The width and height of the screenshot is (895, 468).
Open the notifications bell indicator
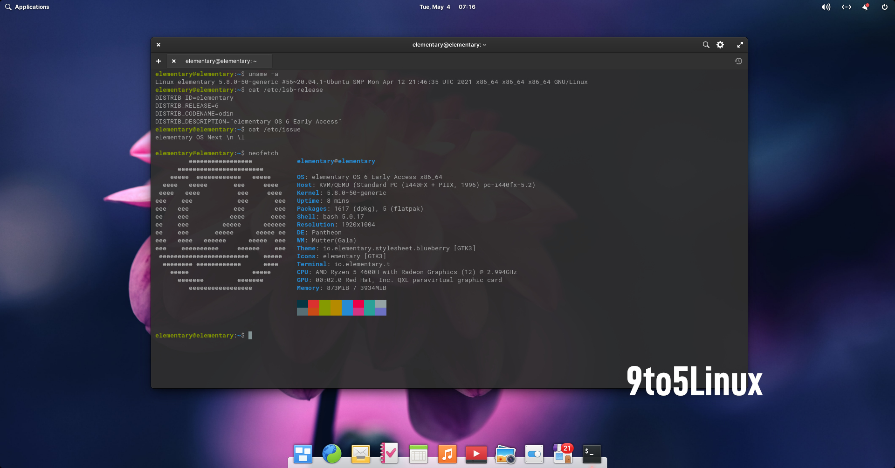(866, 7)
